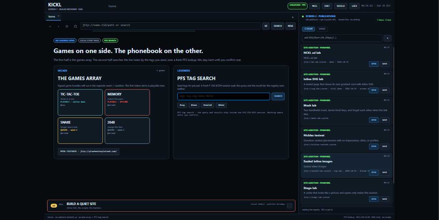This screenshot has width=439, height=220.
Task: Click the NO ADDRESS OPEN badge
Action: tap(65, 41)
